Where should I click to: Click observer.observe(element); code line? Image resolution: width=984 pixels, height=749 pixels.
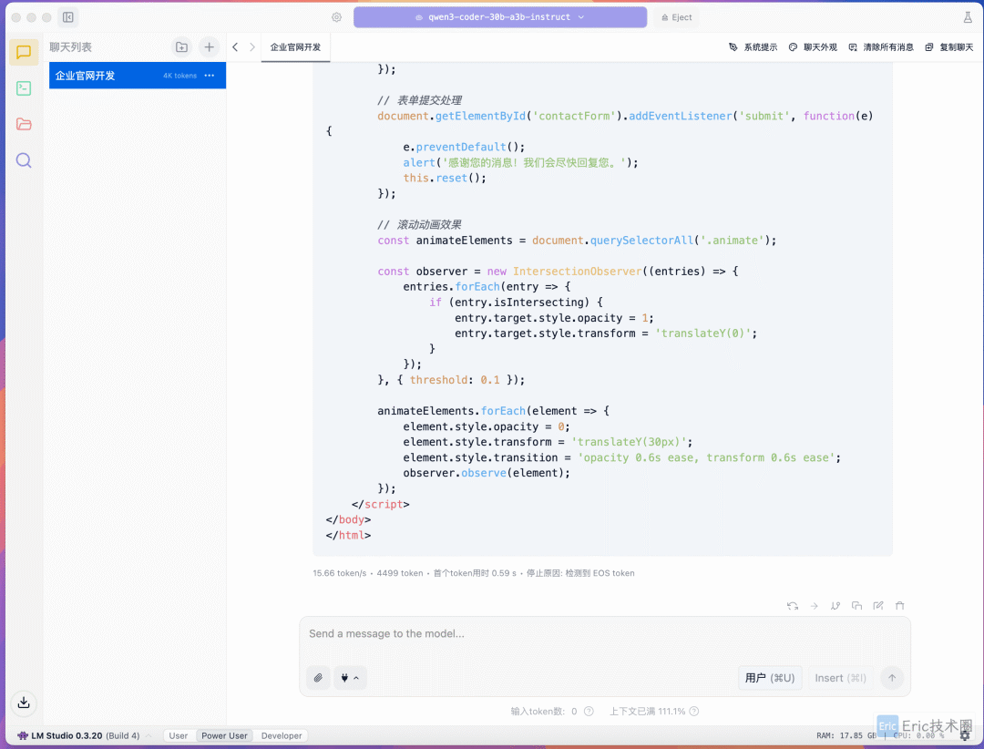pos(487,473)
